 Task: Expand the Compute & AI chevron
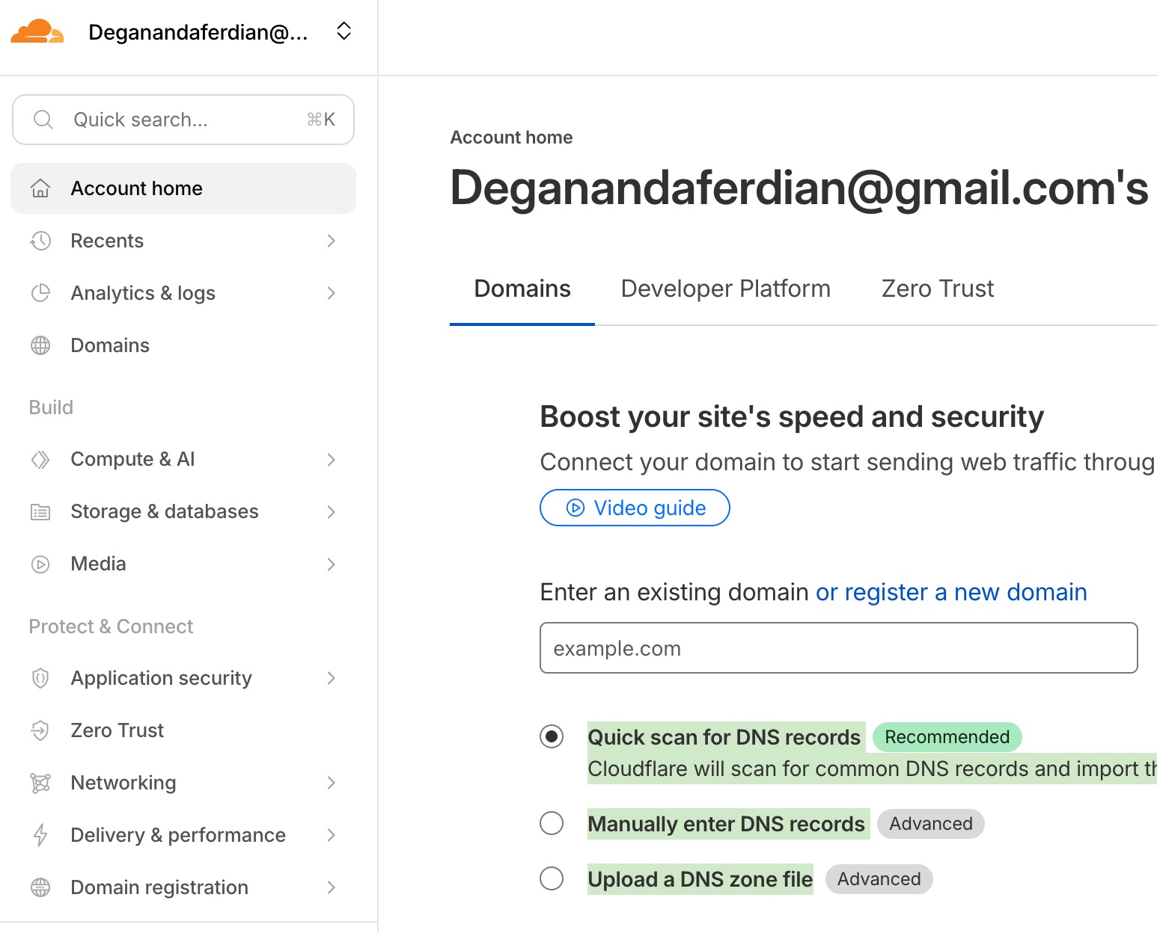(x=331, y=460)
